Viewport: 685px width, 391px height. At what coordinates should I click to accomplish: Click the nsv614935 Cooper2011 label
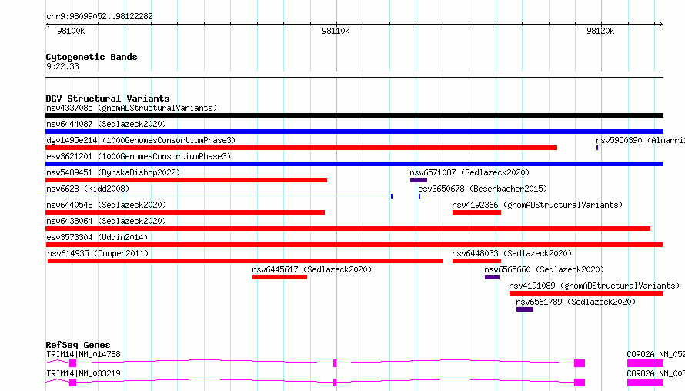(x=98, y=253)
